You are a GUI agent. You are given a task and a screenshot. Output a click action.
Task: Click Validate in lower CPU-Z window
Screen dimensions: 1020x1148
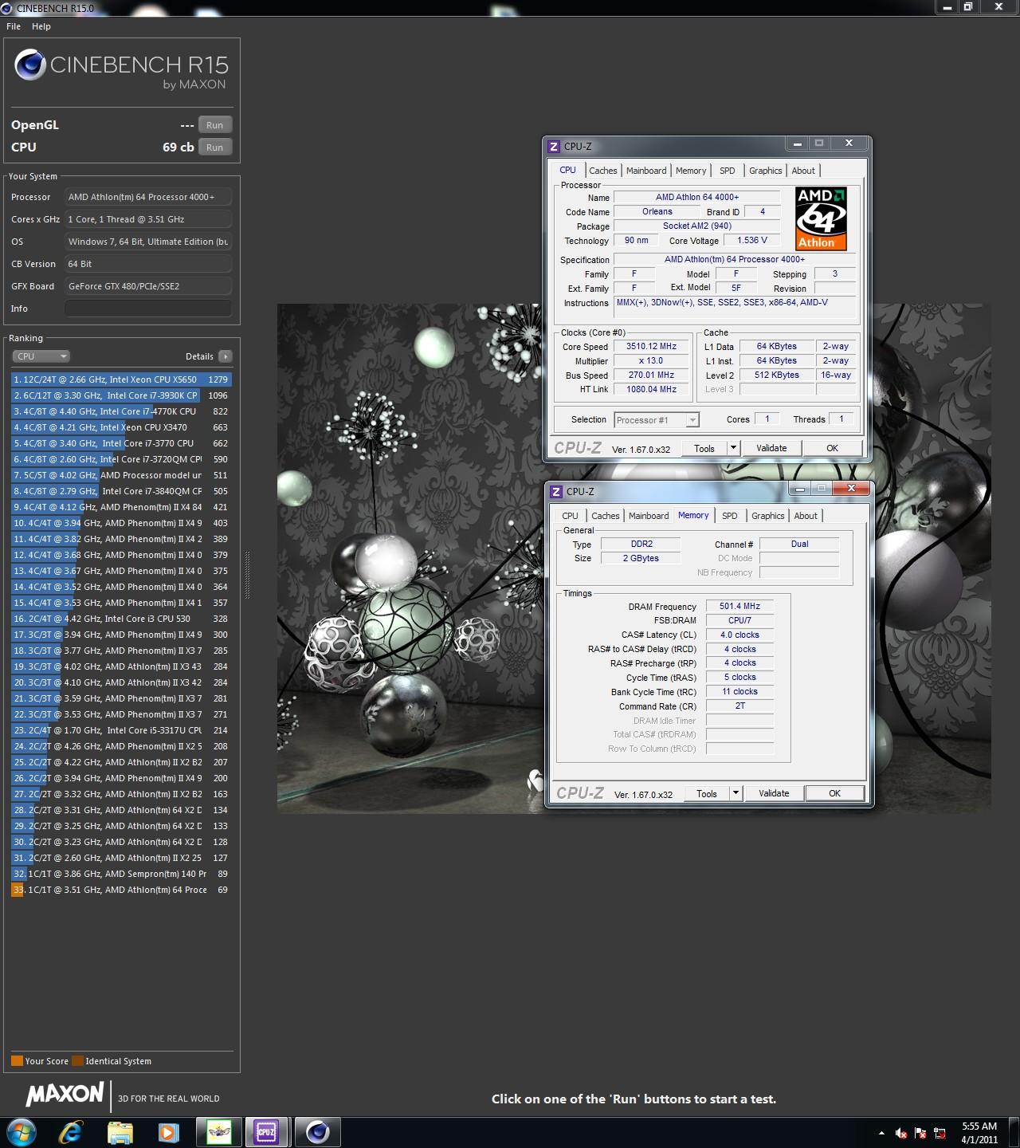click(x=774, y=794)
